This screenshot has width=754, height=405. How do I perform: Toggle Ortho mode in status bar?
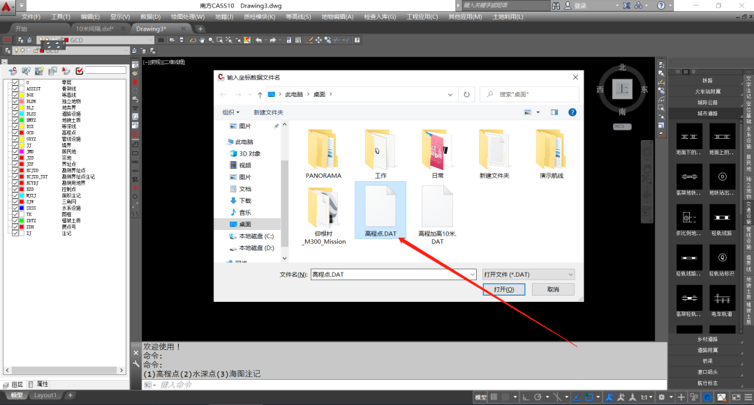coord(526,397)
